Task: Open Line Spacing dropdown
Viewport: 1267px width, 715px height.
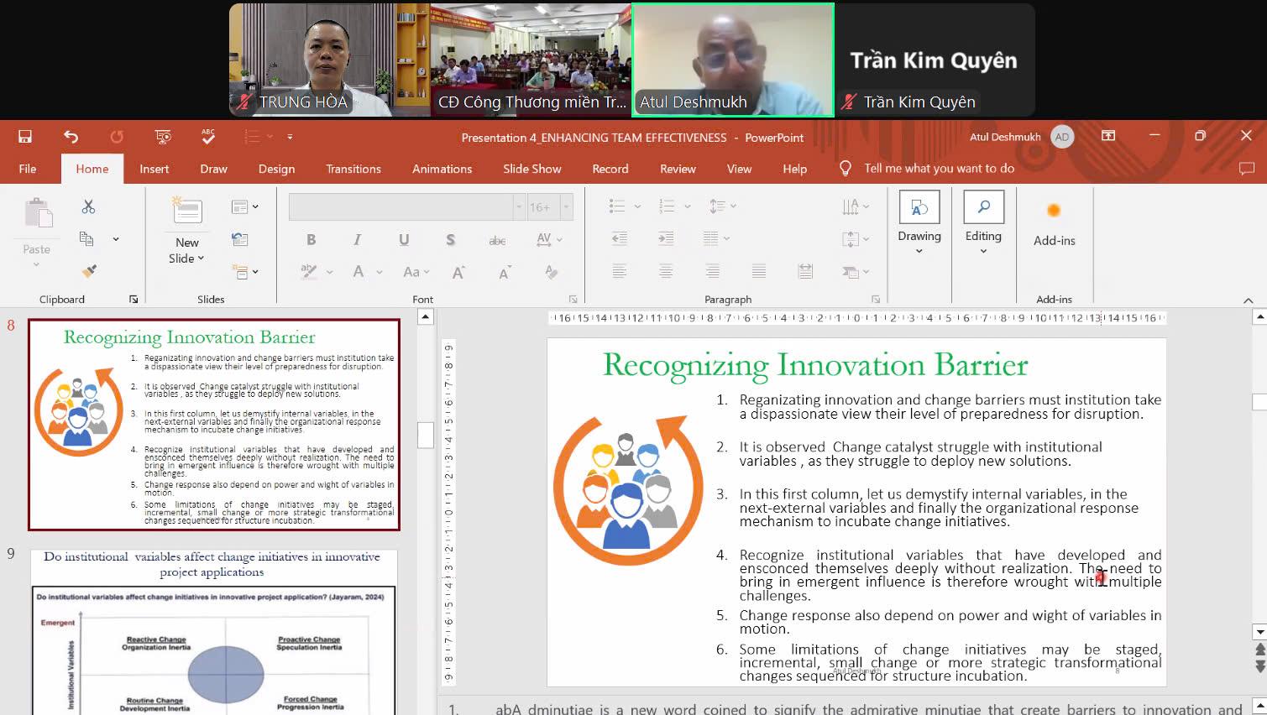Action: click(722, 206)
